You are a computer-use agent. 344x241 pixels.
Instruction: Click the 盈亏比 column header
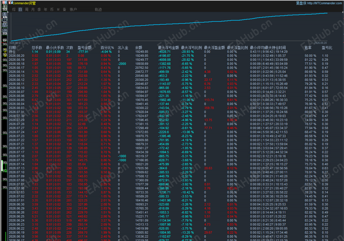[327, 48]
